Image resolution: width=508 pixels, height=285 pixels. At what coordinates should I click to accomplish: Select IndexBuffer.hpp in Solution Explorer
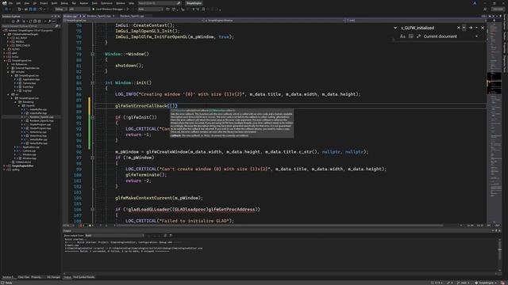pyautogui.click(x=38, y=113)
